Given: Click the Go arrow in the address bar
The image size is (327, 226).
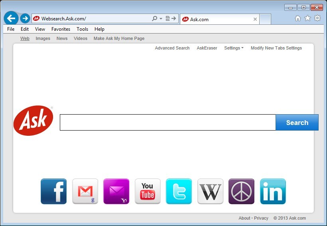Looking at the screenshot, I should click(x=174, y=19).
